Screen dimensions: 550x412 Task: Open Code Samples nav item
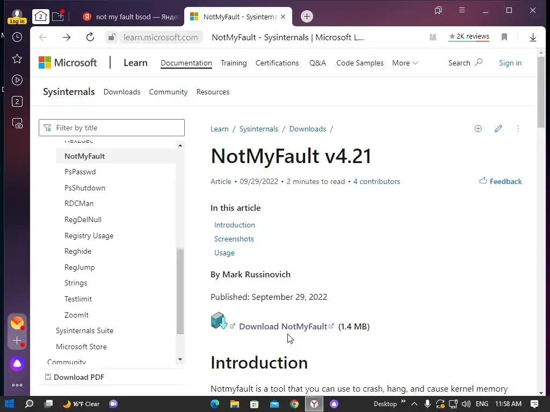[x=360, y=63]
